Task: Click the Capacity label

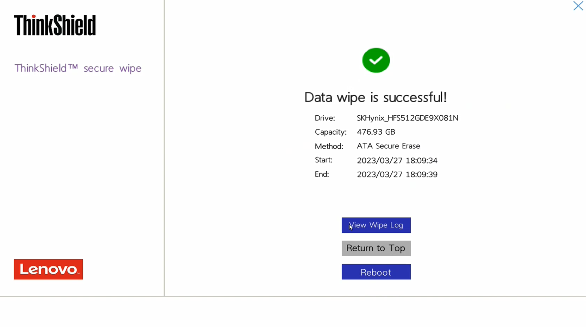Action: pos(330,132)
